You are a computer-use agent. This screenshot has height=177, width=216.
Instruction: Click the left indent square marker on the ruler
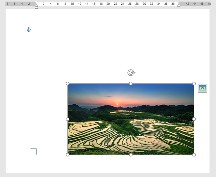coord(36,7)
